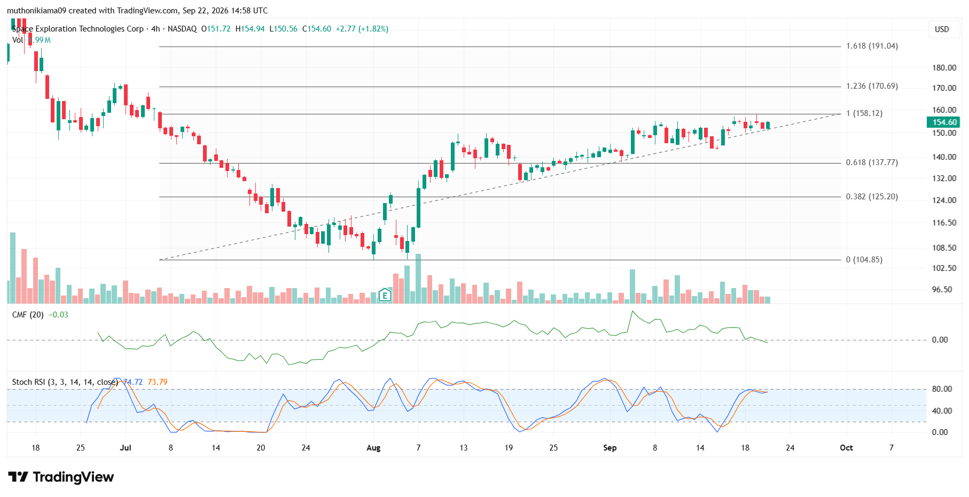Viewport: 969px width, 497px height.
Task: Click 96.50 on the price axis
Action: coord(942,290)
